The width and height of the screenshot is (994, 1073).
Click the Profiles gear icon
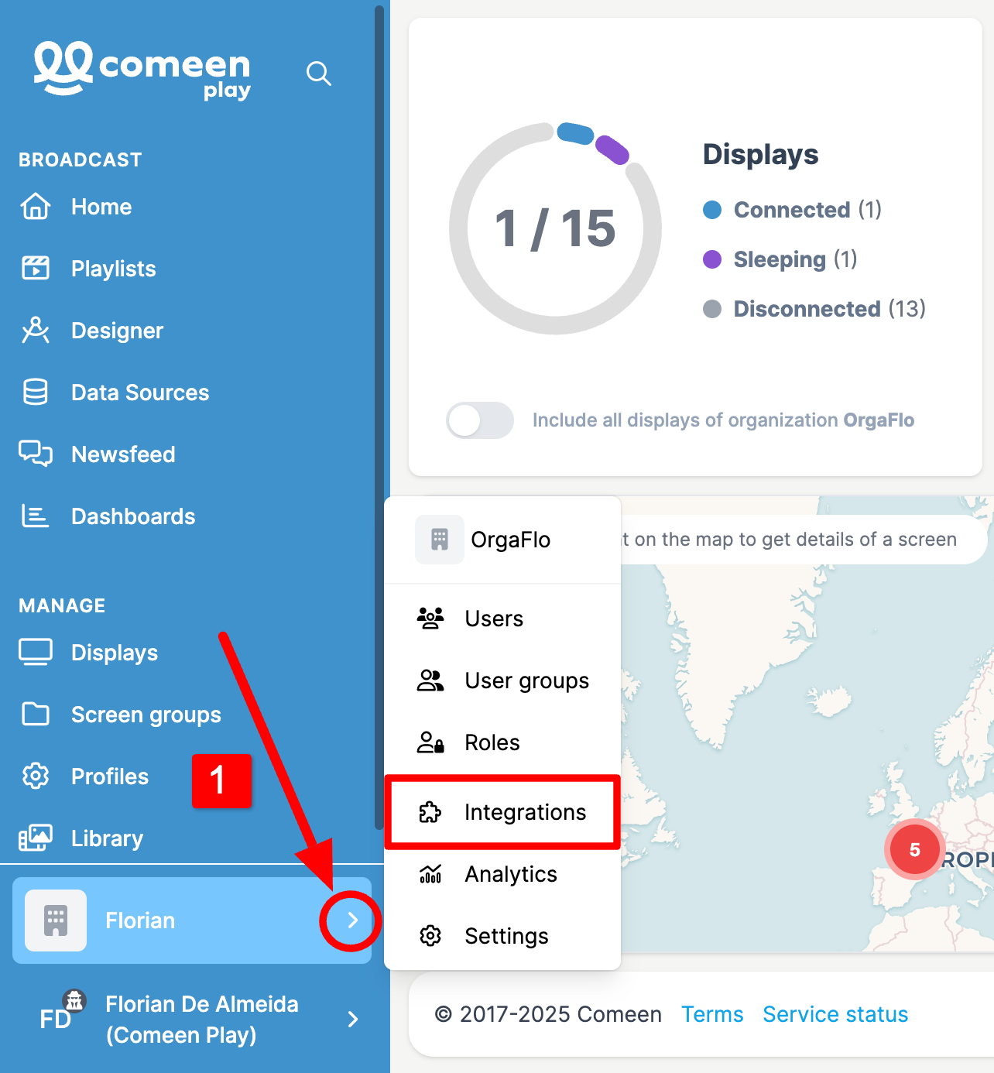tap(36, 776)
